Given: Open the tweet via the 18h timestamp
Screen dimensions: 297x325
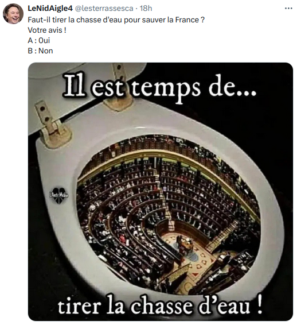Looking at the screenshot, I should click(x=146, y=8).
